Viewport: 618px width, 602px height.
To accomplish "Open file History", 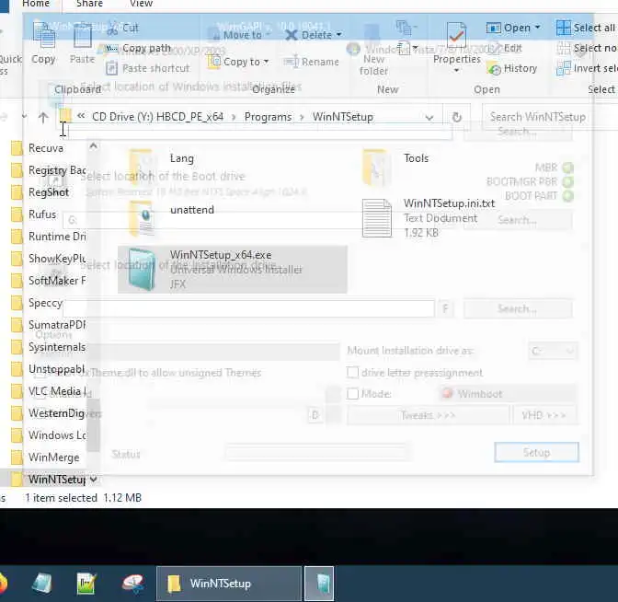I will (x=512, y=69).
